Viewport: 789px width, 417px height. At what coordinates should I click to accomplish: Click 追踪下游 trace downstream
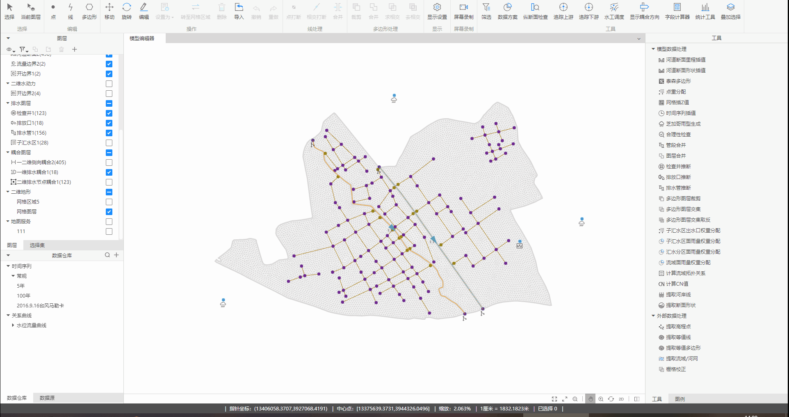[589, 11]
